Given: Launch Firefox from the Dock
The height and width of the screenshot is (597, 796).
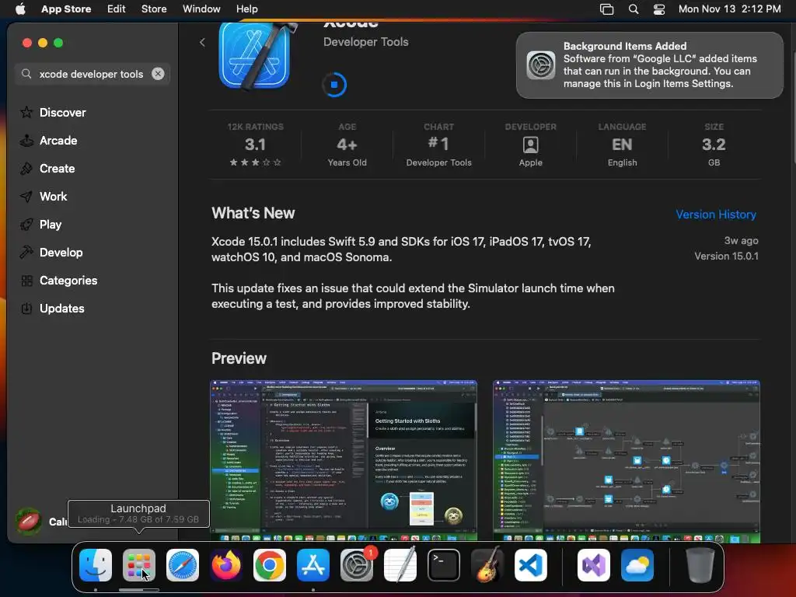Looking at the screenshot, I should click(x=226, y=565).
